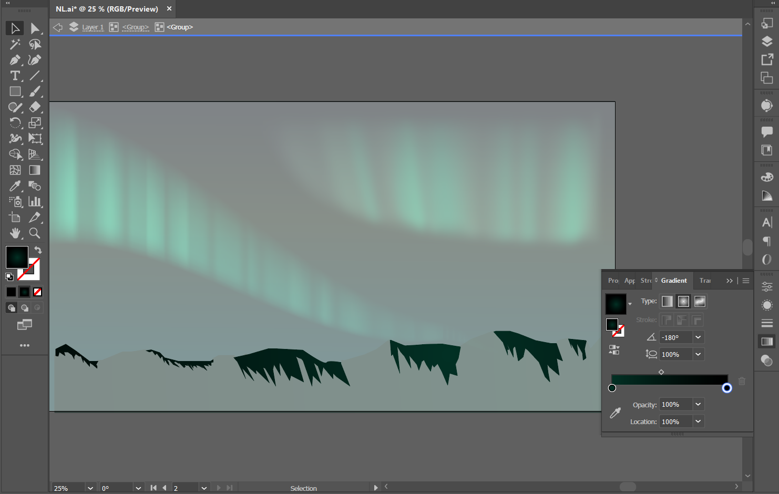
Task: Select the Eyedropper tool in toolbar
Action: pos(15,186)
